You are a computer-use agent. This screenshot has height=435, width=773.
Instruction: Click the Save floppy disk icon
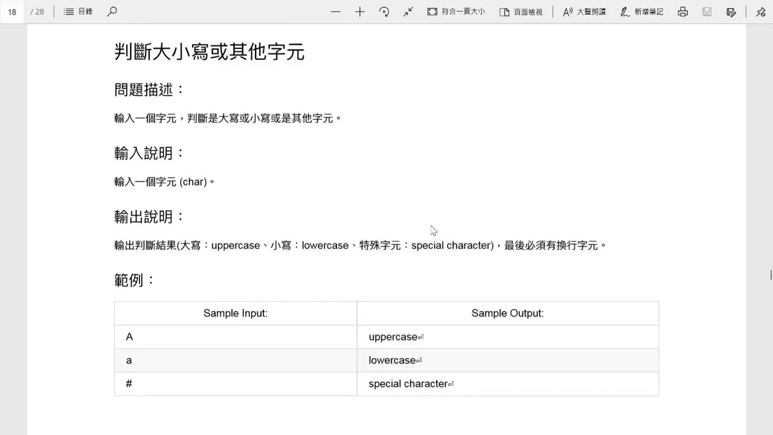point(707,11)
